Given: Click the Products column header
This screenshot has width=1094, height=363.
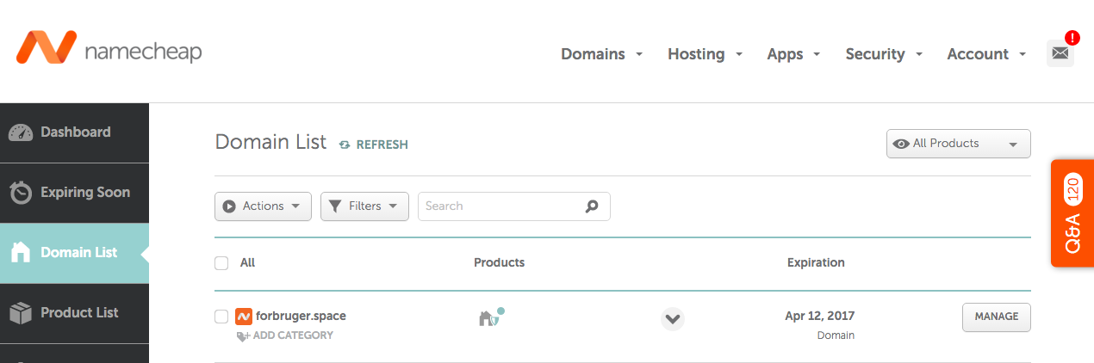Looking at the screenshot, I should click(x=499, y=262).
